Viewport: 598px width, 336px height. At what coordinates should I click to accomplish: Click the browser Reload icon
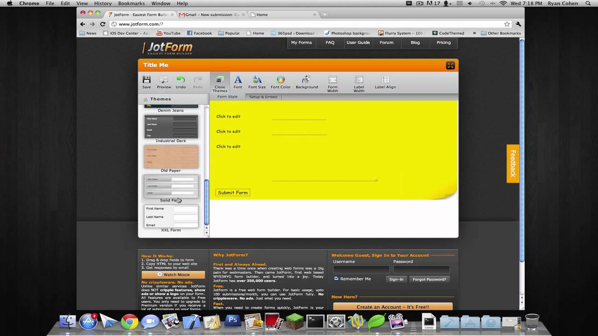[103, 24]
